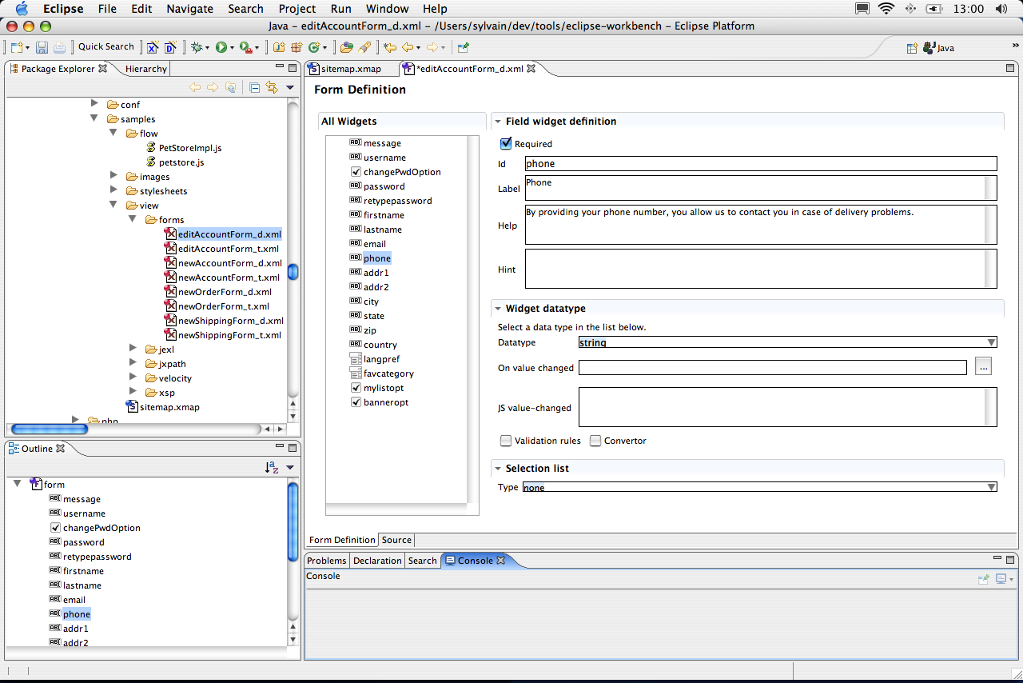Click the Quick Search button

[105, 46]
